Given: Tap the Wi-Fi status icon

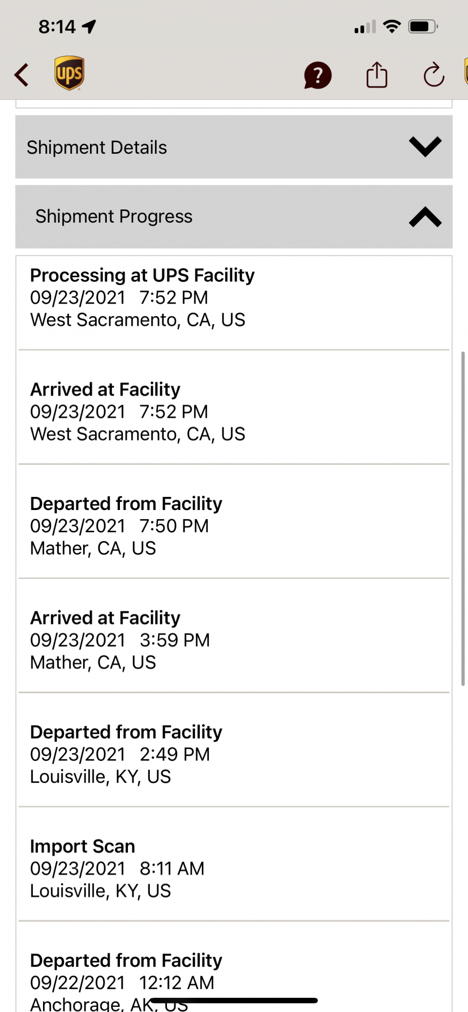Looking at the screenshot, I should [x=392, y=26].
